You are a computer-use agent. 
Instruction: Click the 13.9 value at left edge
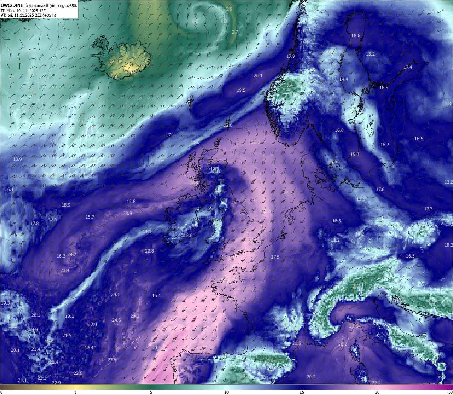coord(17,159)
